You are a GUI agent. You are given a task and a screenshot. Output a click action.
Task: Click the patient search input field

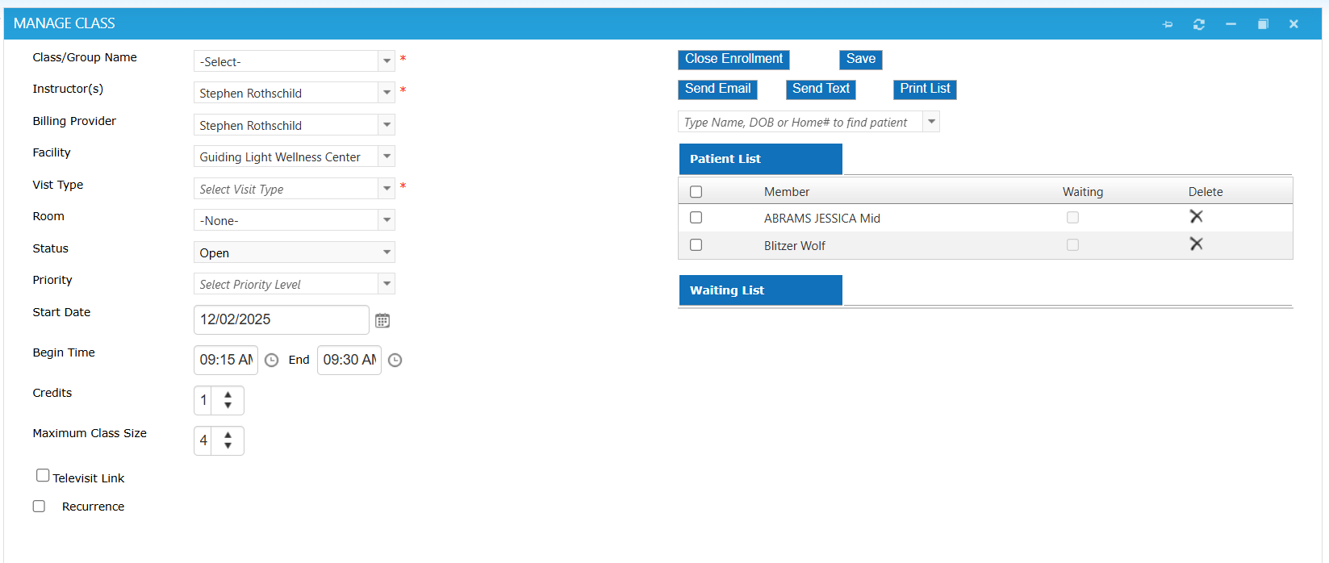pyautogui.click(x=799, y=123)
